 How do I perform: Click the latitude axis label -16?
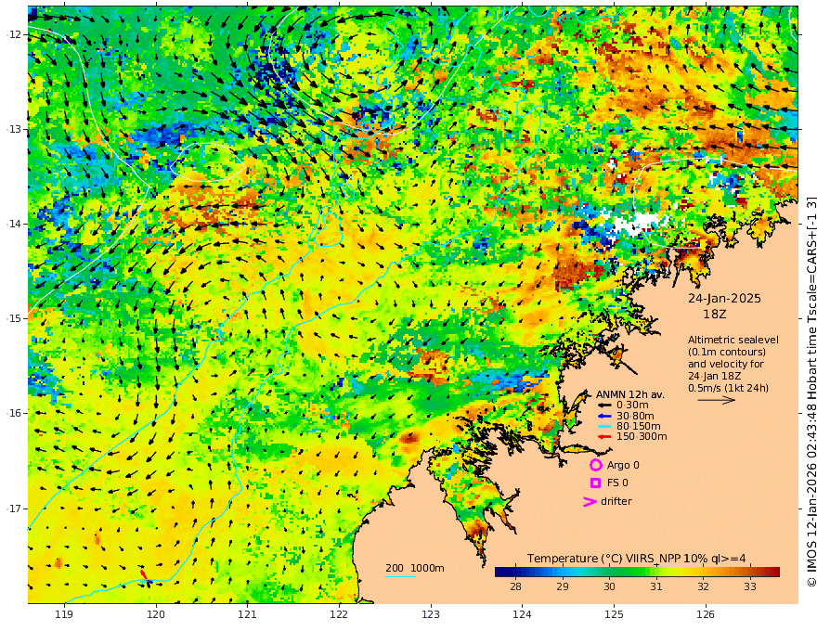[x=14, y=413]
